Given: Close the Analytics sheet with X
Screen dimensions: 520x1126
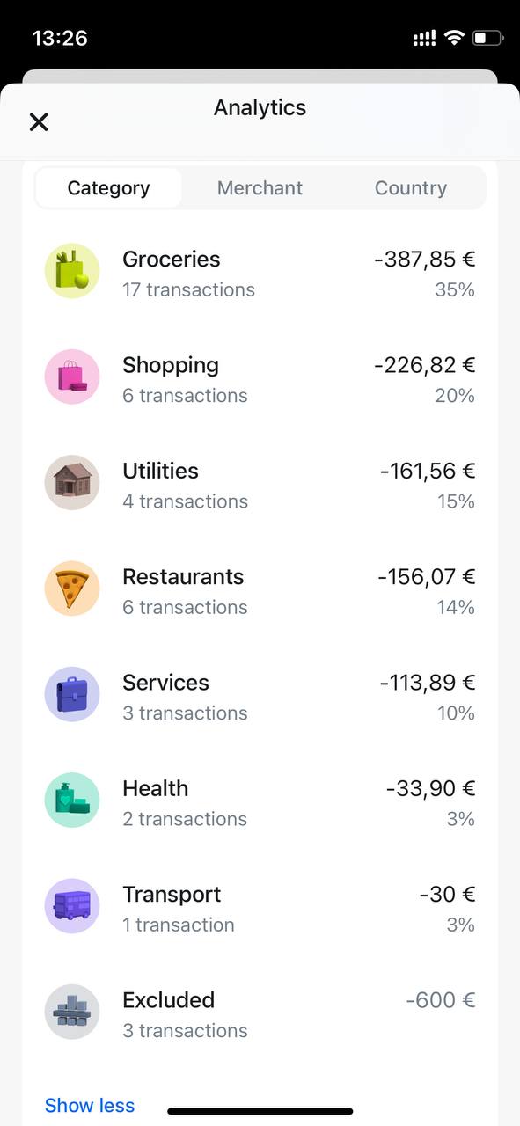Looking at the screenshot, I should click(39, 122).
